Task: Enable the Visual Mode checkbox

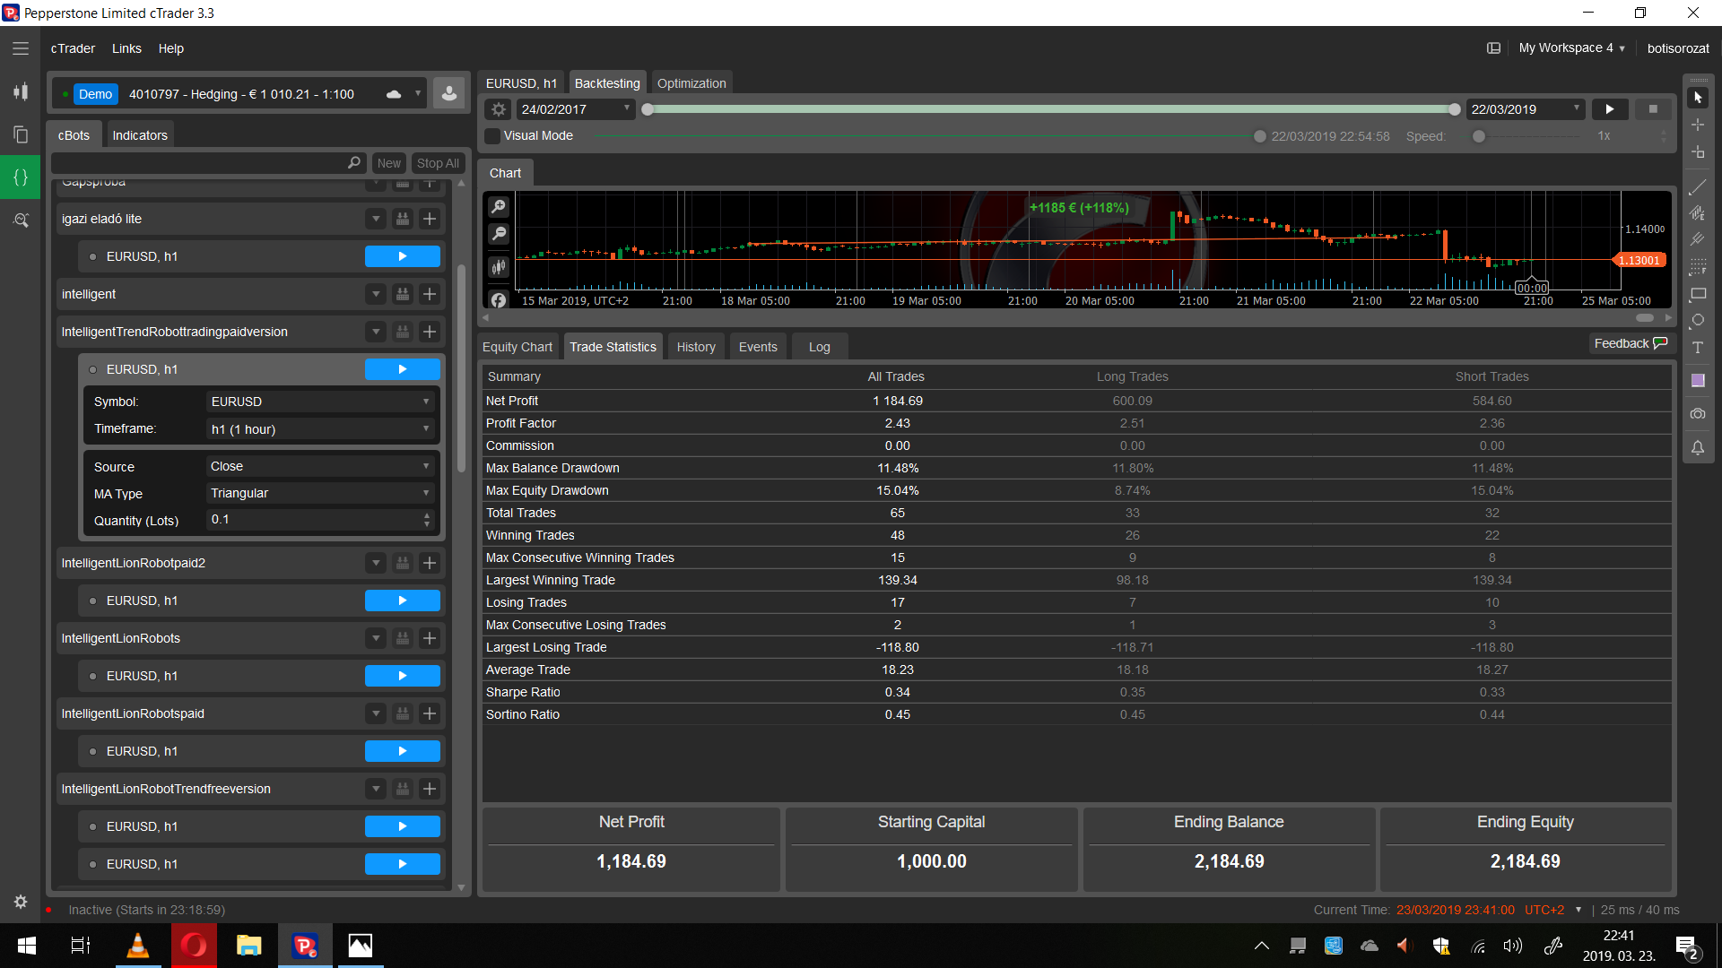Action: click(492, 136)
